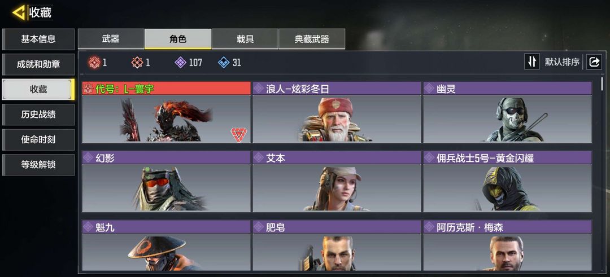The height and width of the screenshot is (277, 610).
Task: Switch to the 载具 tab
Action: click(x=245, y=39)
